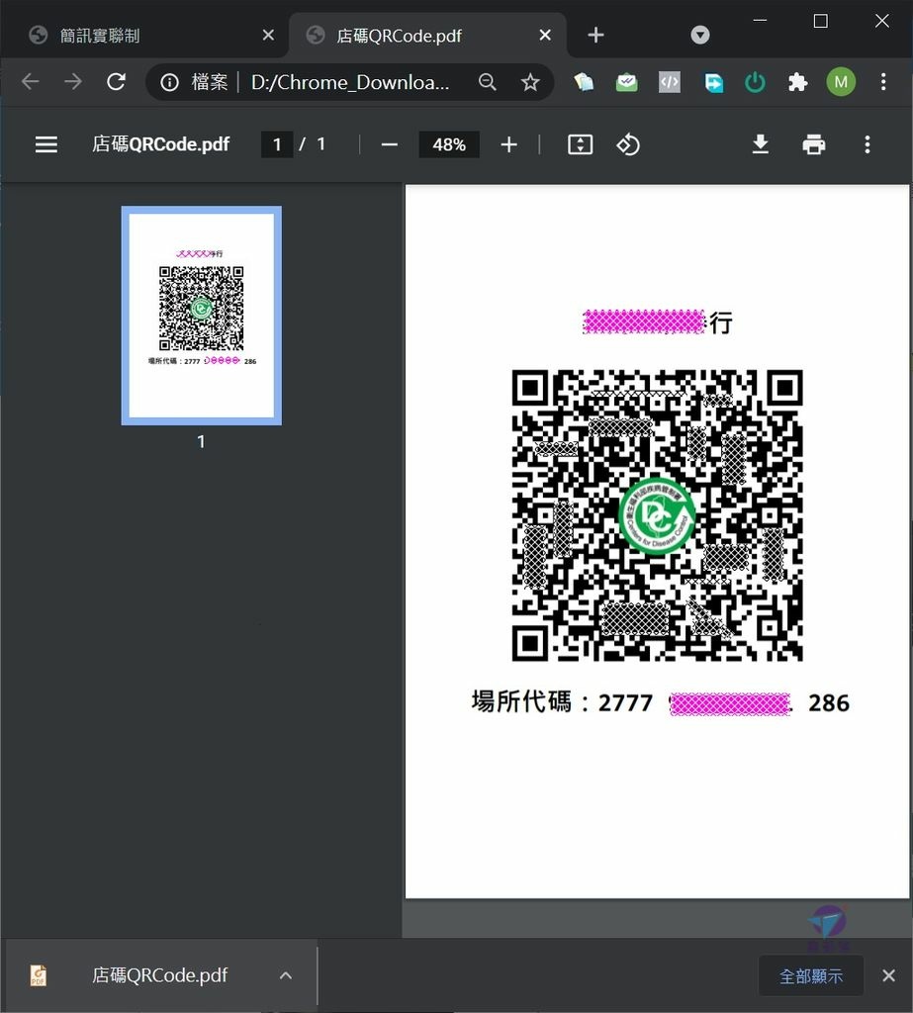The image size is (913, 1013).
Task: Toggle the PDF sidebar hamburger menu
Action: 46,144
